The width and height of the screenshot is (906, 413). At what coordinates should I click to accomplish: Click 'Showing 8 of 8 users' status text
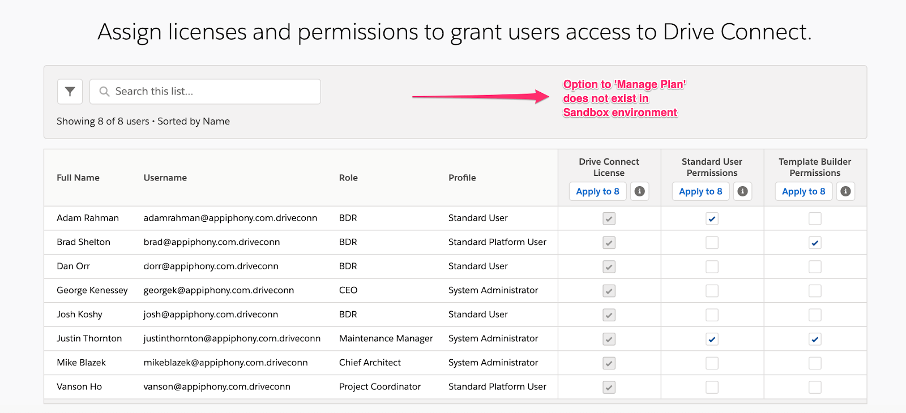[x=103, y=121]
